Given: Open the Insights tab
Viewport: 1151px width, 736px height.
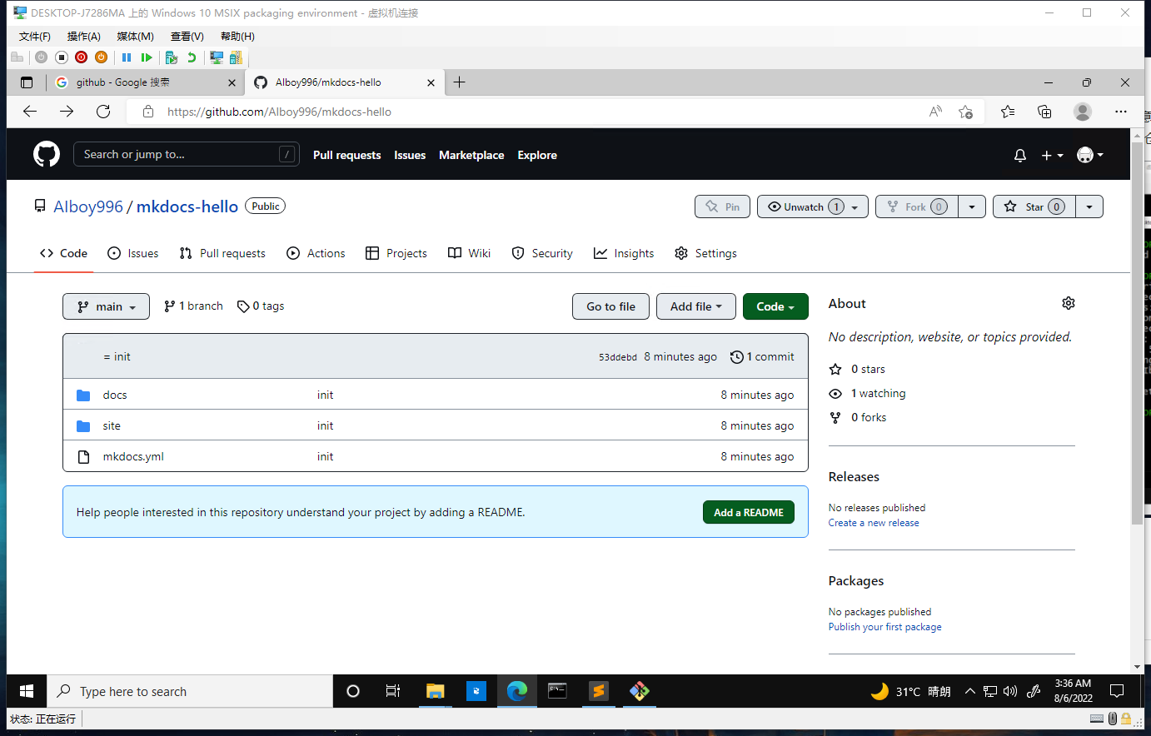Looking at the screenshot, I should tap(624, 253).
